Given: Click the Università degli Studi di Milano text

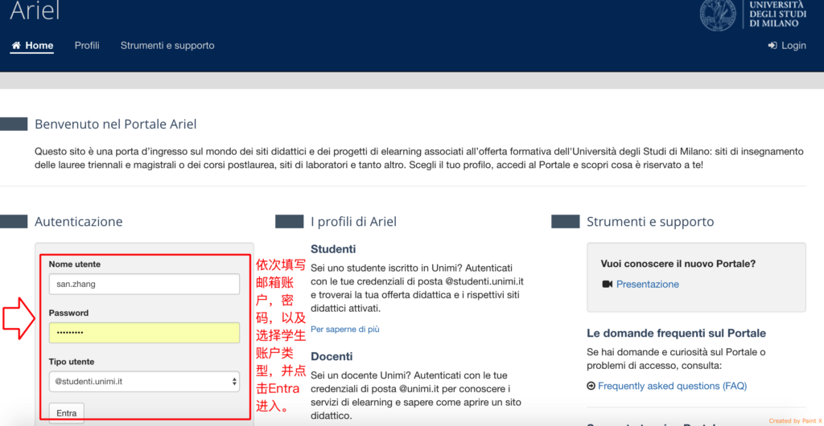Looking at the screenshot, I should pos(777,14).
